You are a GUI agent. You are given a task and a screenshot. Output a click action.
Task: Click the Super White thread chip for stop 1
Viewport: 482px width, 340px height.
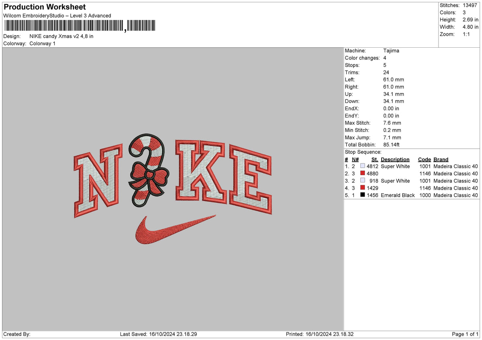pyautogui.click(x=362, y=166)
